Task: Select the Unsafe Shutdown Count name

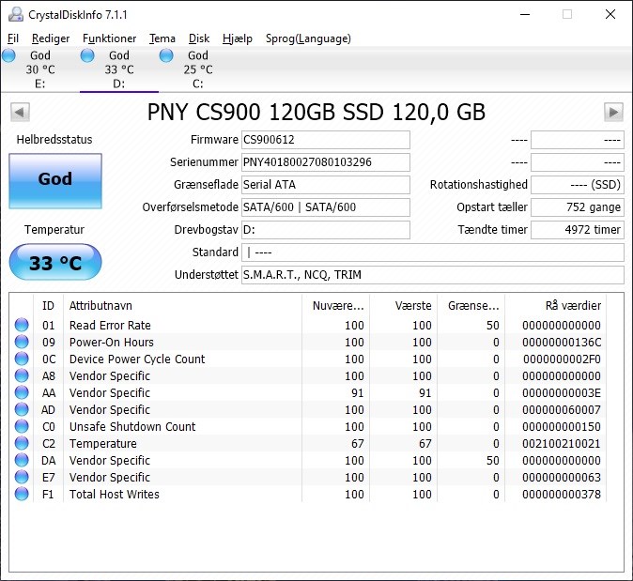Action: 132,427
